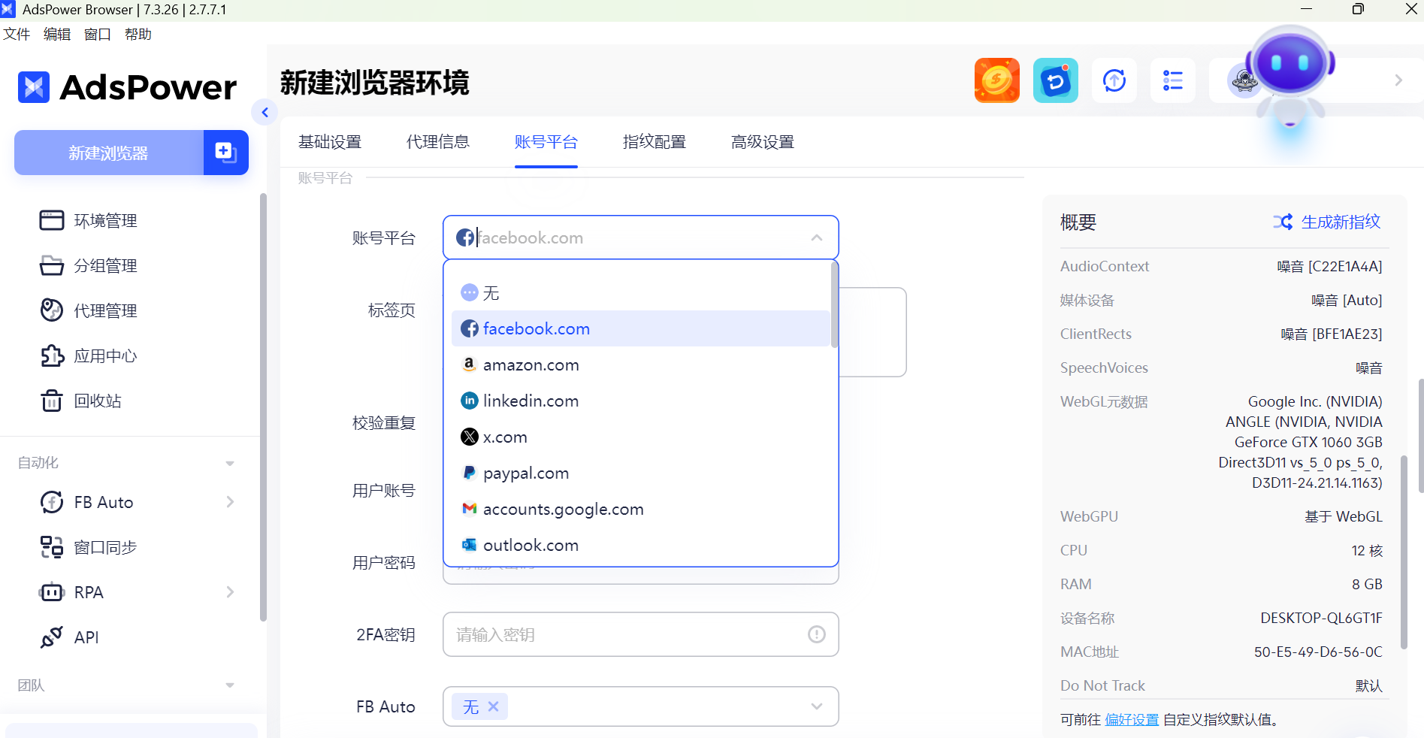Collapse the 自动化 sidebar section
Viewport: 1424px width, 738px height.
[x=230, y=463]
